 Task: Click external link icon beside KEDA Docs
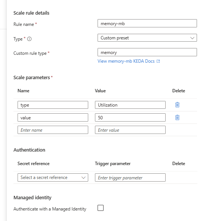click(158, 61)
